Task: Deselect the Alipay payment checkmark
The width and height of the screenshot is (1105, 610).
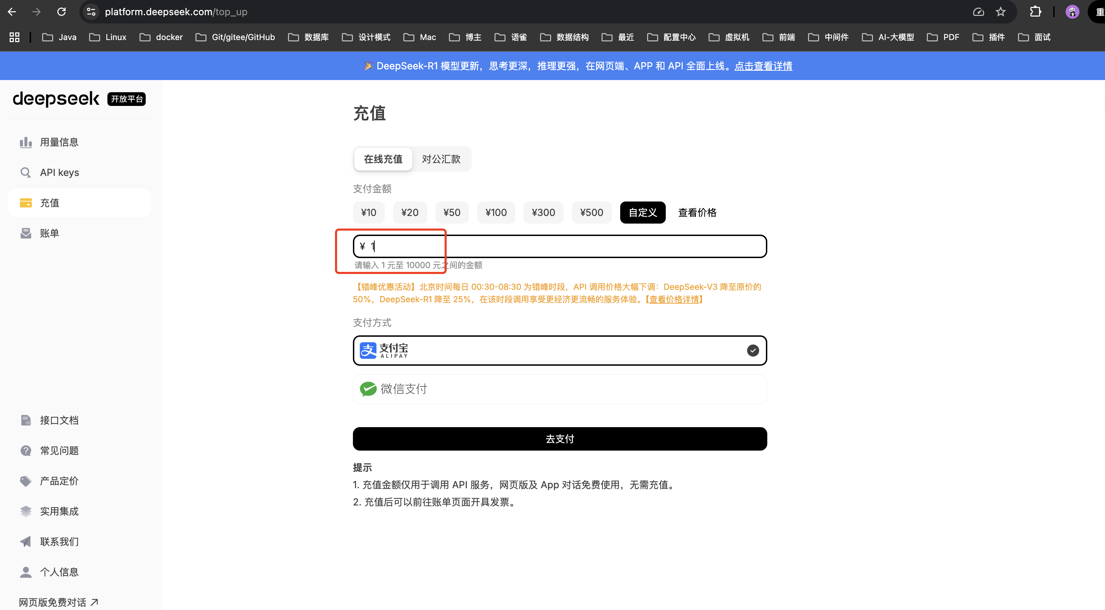Action: coord(753,350)
